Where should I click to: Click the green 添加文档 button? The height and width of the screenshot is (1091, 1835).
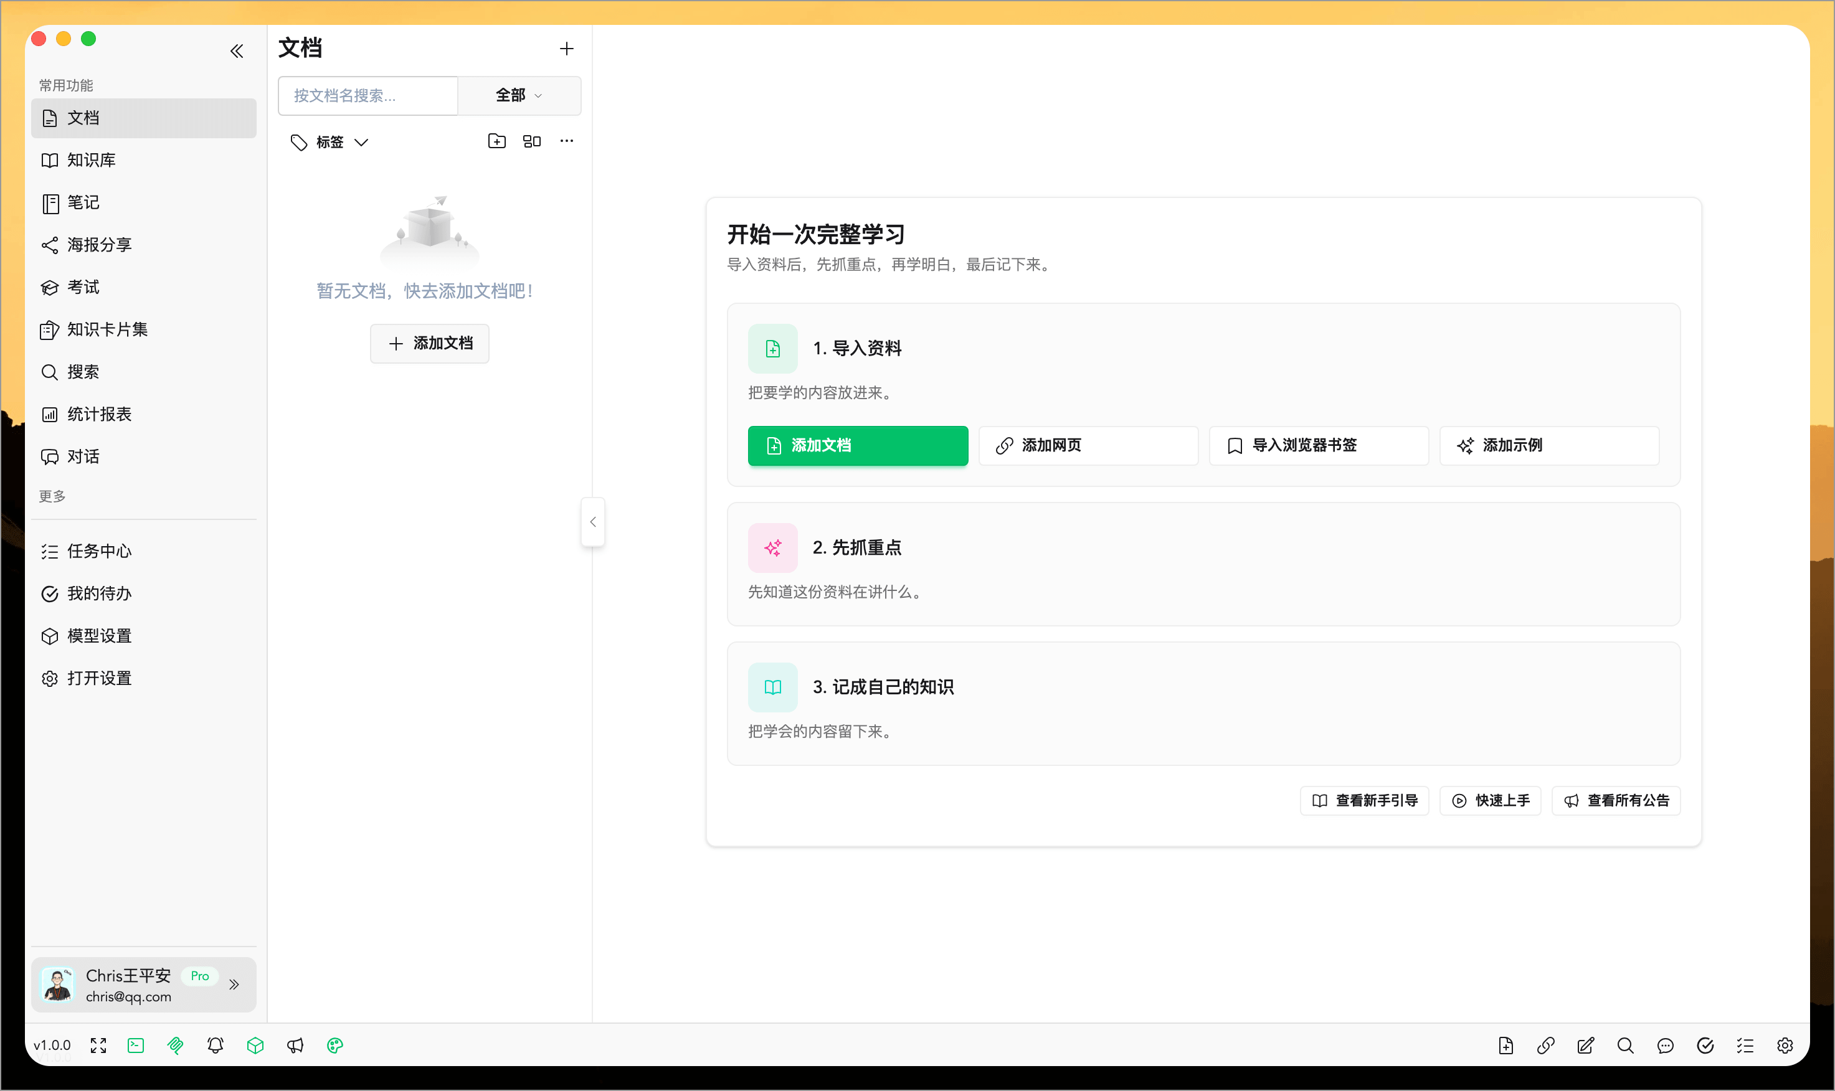(x=857, y=445)
